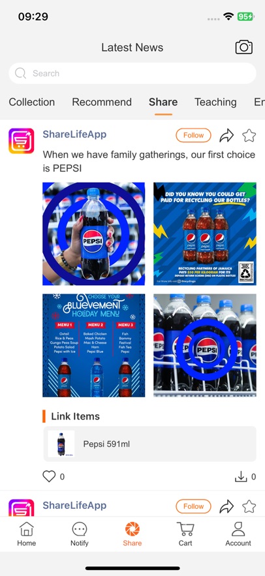
Task: Like the Pepsi post with heart icon
Action: coord(49,476)
